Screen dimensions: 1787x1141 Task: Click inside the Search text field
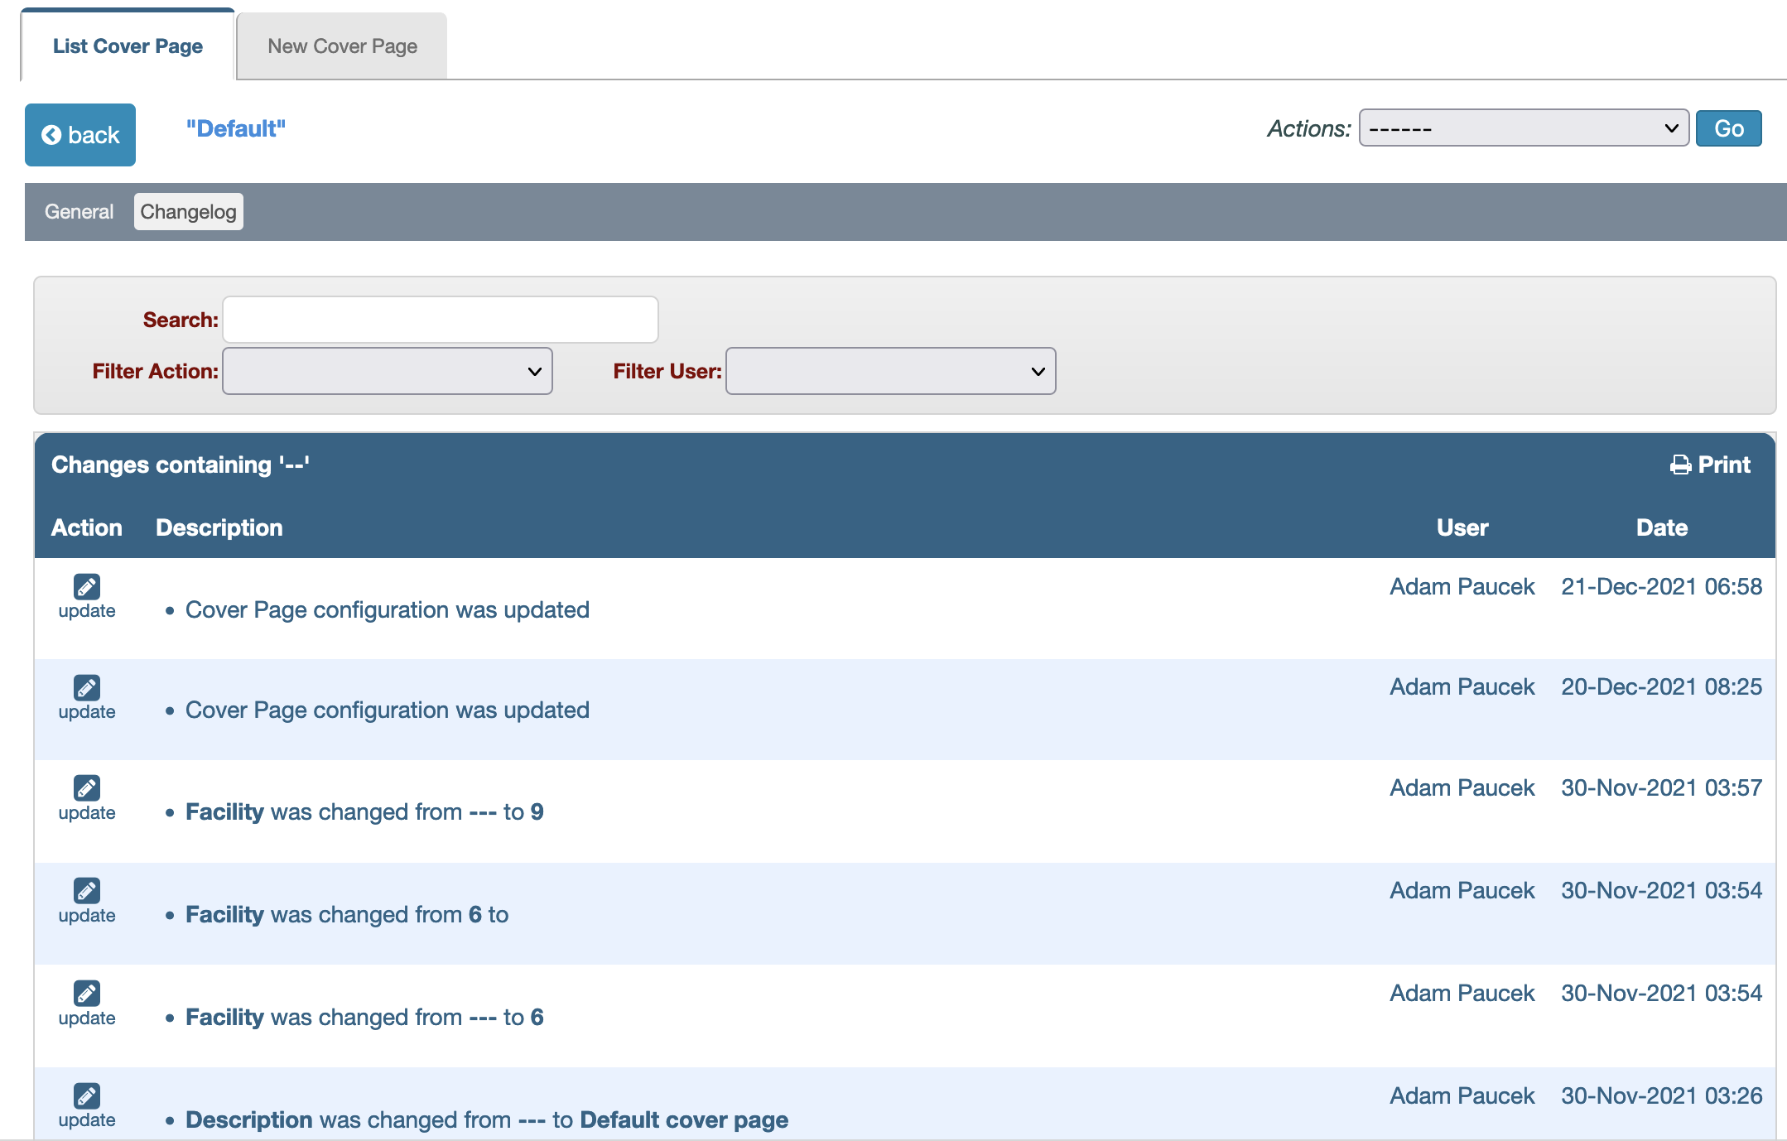440,320
